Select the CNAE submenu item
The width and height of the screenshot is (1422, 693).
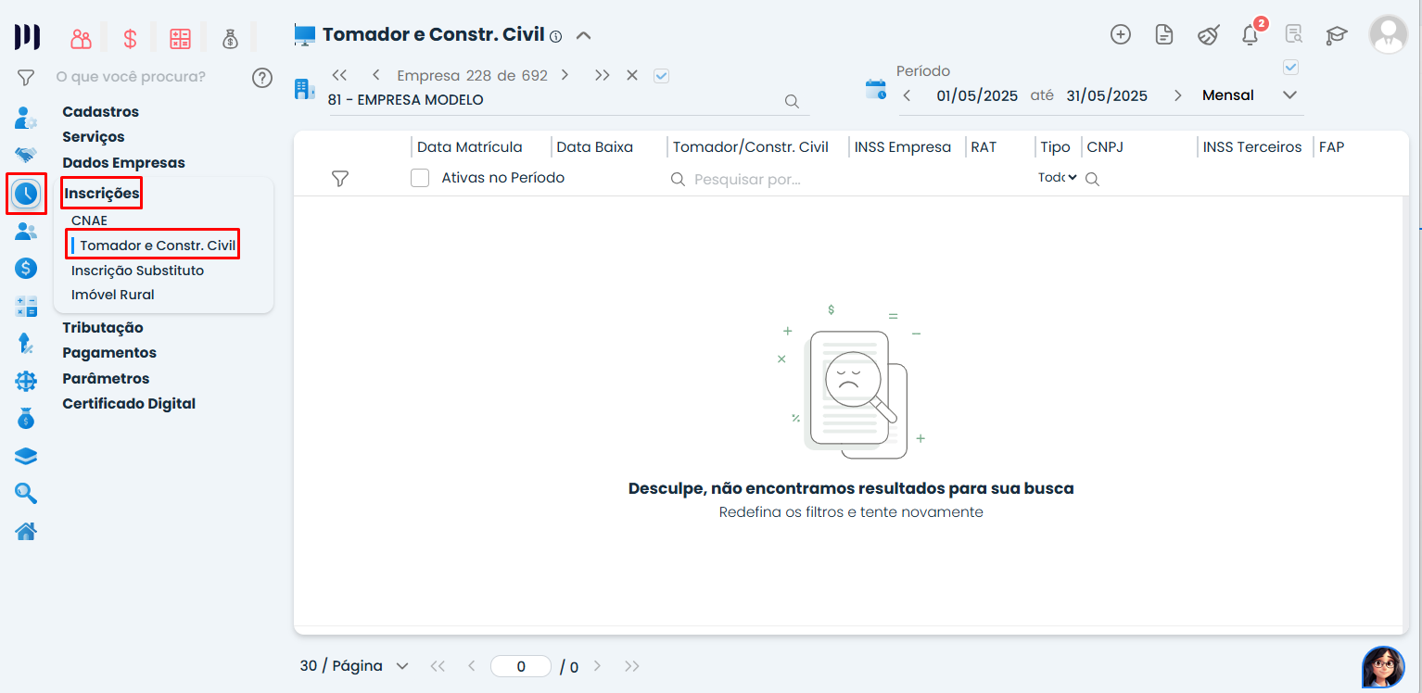click(89, 220)
